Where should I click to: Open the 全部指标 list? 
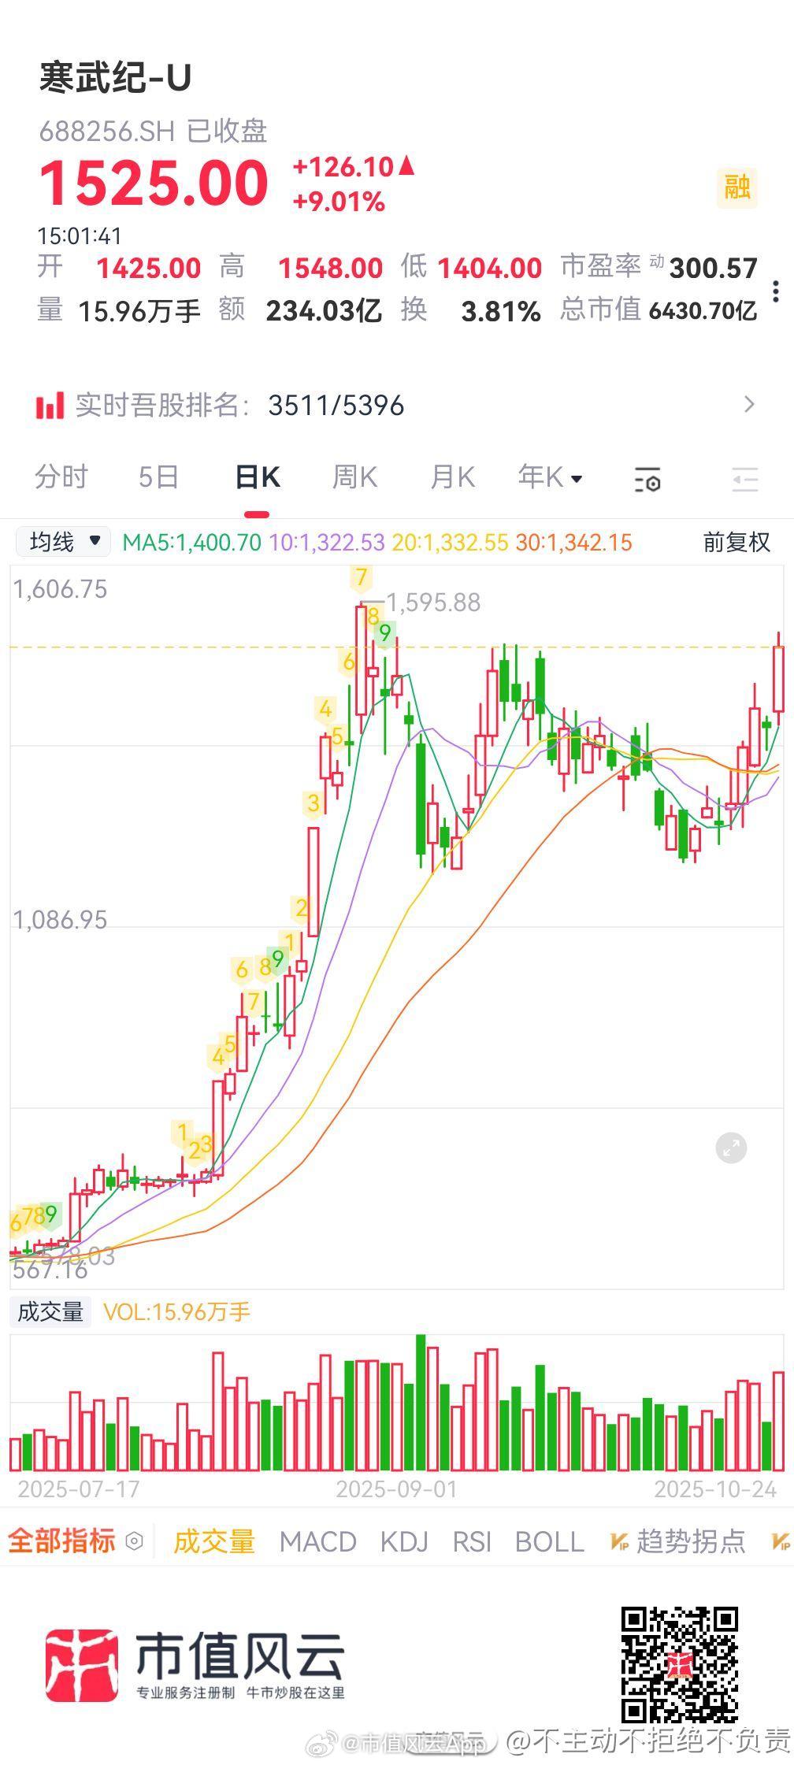pyautogui.click(x=61, y=1541)
